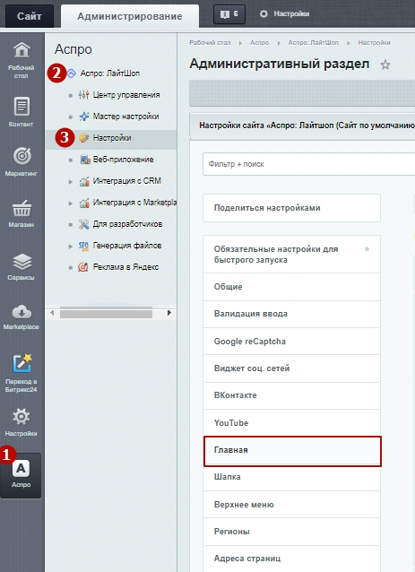Expand the Интеграция с Marketplace node
Screen dimensions: 415x572
(x=71, y=203)
